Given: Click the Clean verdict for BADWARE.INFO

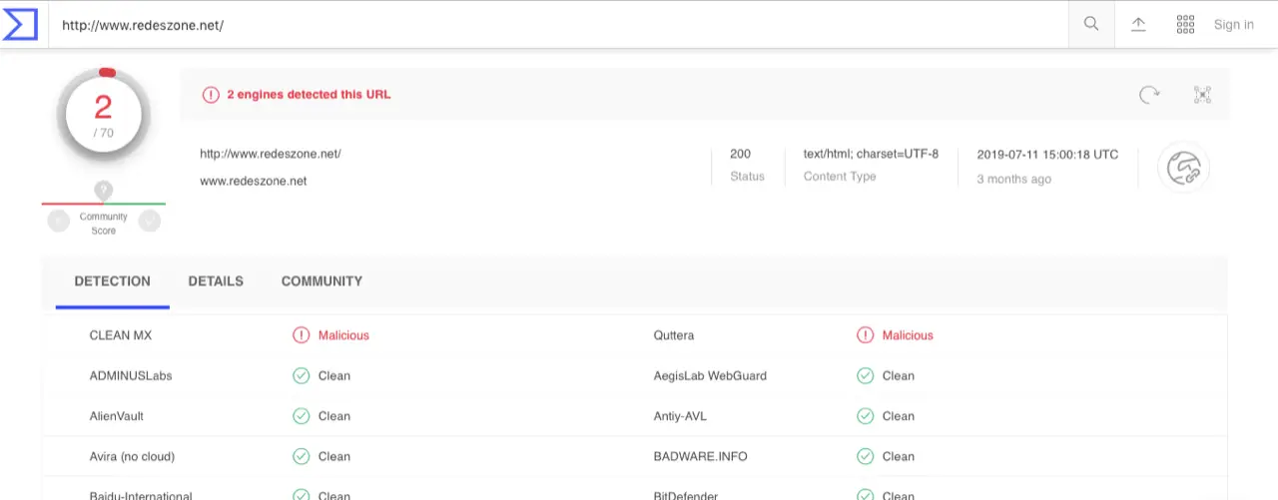Looking at the screenshot, I should tap(899, 456).
